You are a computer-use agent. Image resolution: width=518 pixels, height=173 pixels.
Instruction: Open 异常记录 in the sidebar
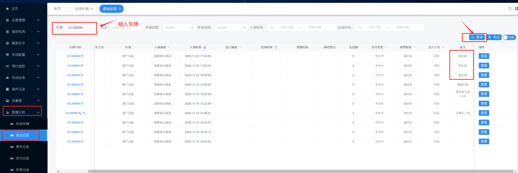(x=23, y=169)
